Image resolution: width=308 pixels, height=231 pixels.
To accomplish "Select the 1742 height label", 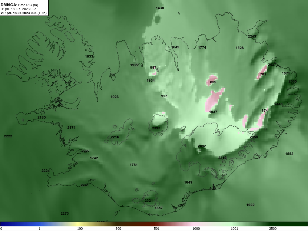I will (x=94, y=158).
